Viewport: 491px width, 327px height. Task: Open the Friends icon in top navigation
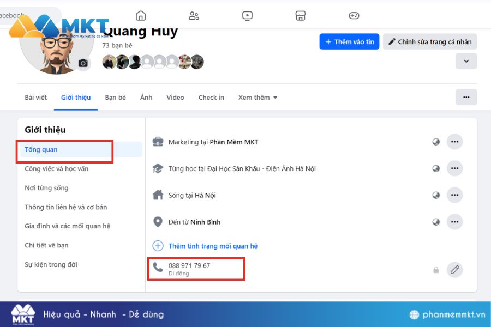pyautogui.click(x=194, y=15)
